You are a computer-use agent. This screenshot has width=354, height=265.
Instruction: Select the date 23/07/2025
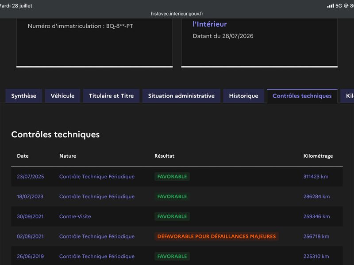pyautogui.click(x=31, y=177)
